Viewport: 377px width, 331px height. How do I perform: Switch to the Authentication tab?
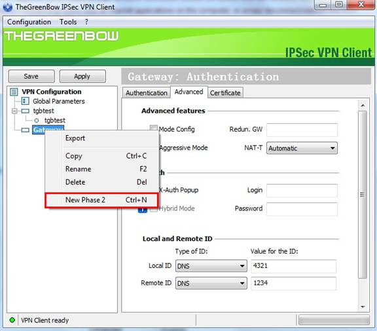pyautogui.click(x=147, y=93)
